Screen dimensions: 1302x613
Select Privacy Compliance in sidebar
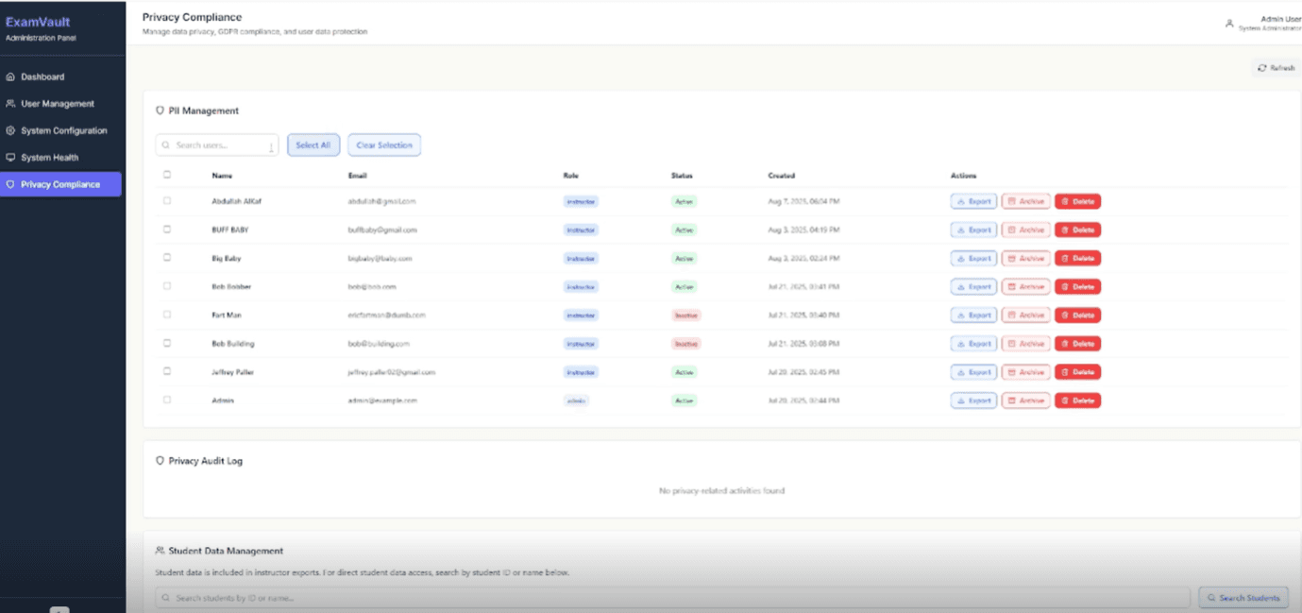point(60,184)
